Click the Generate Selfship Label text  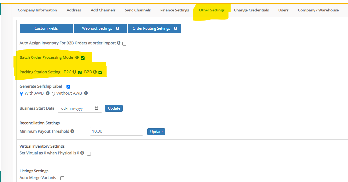(41, 86)
